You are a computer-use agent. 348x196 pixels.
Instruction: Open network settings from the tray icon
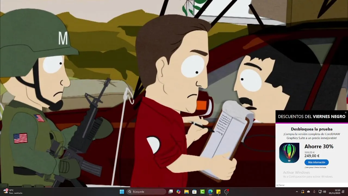point(320,192)
